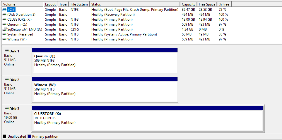Click the Primary partition legend label
This screenshot has height=140, width=282.
click(45, 137)
